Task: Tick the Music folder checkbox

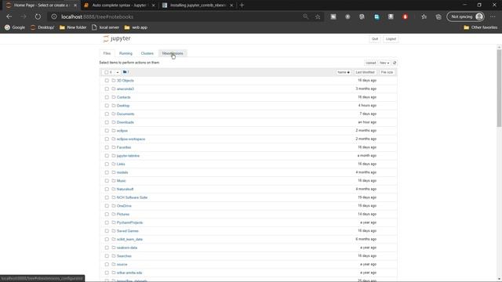Action: tap(107, 181)
